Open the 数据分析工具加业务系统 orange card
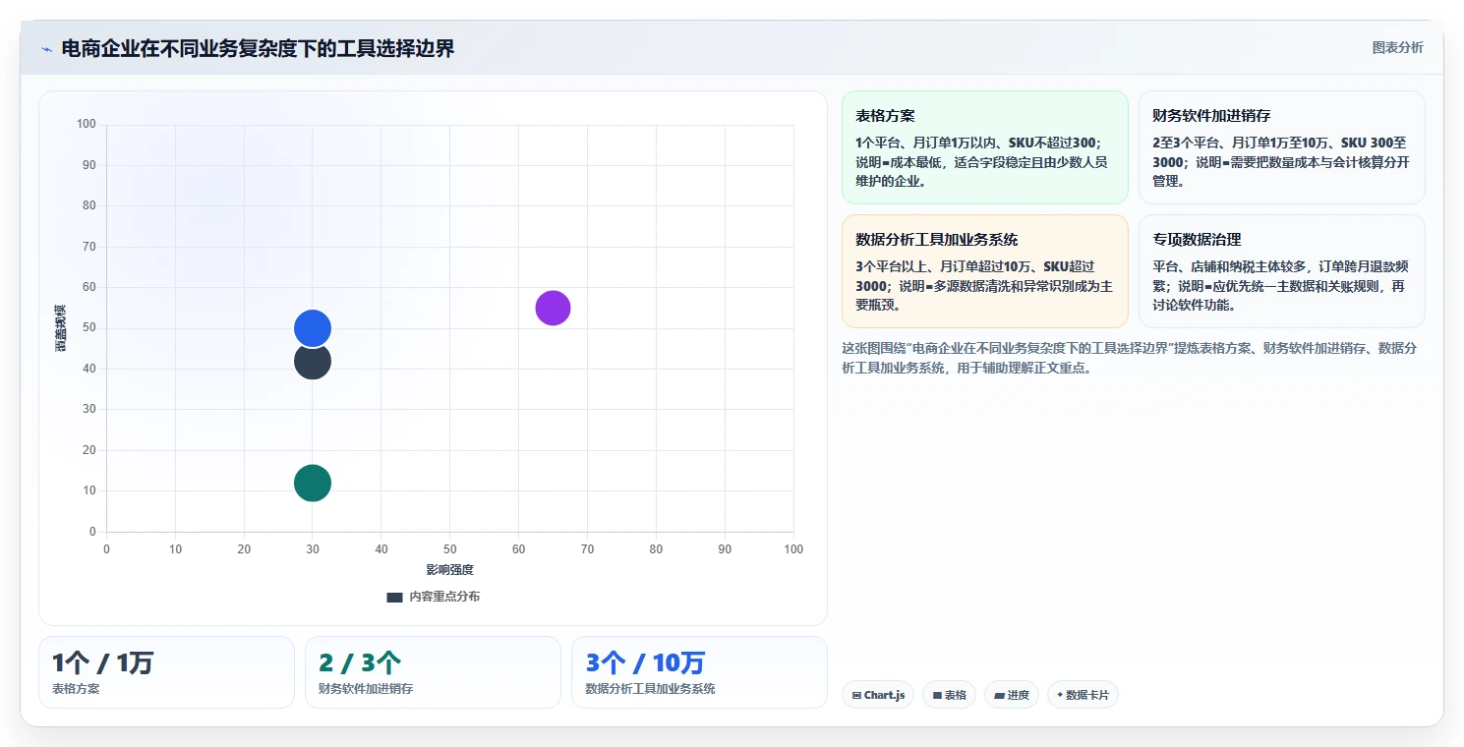Image resolution: width=1464 pixels, height=747 pixels. coord(984,271)
